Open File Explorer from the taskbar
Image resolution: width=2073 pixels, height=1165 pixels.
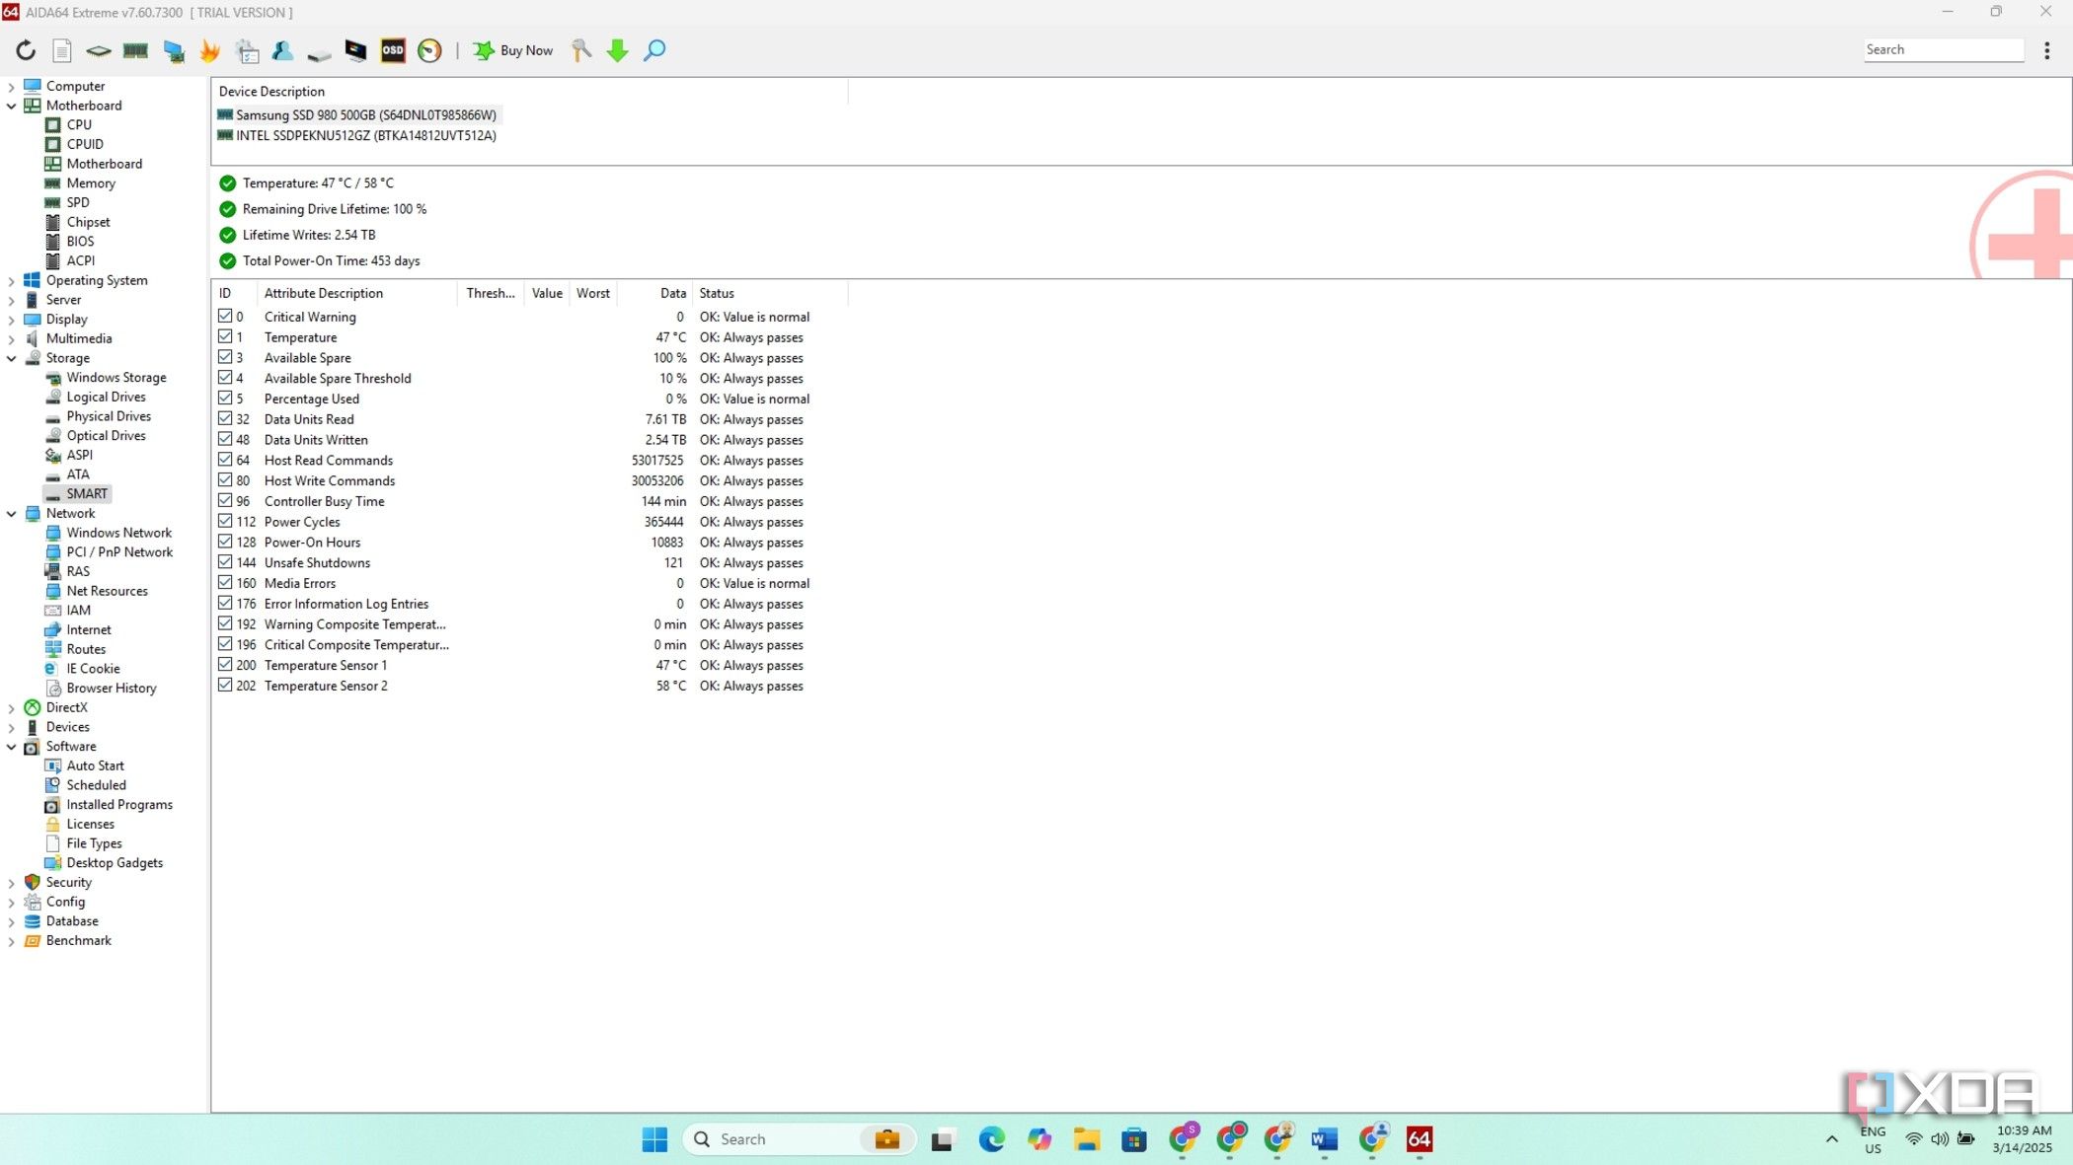pyautogui.click(x=1087, y=1139)
